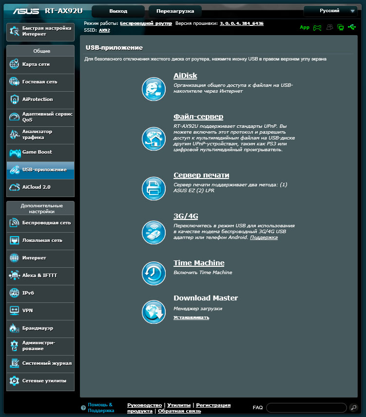Click the Time Machine clock icon
The height and width of the screenshot is (417, 366).
pyautogui.click(x=154, y=274)
